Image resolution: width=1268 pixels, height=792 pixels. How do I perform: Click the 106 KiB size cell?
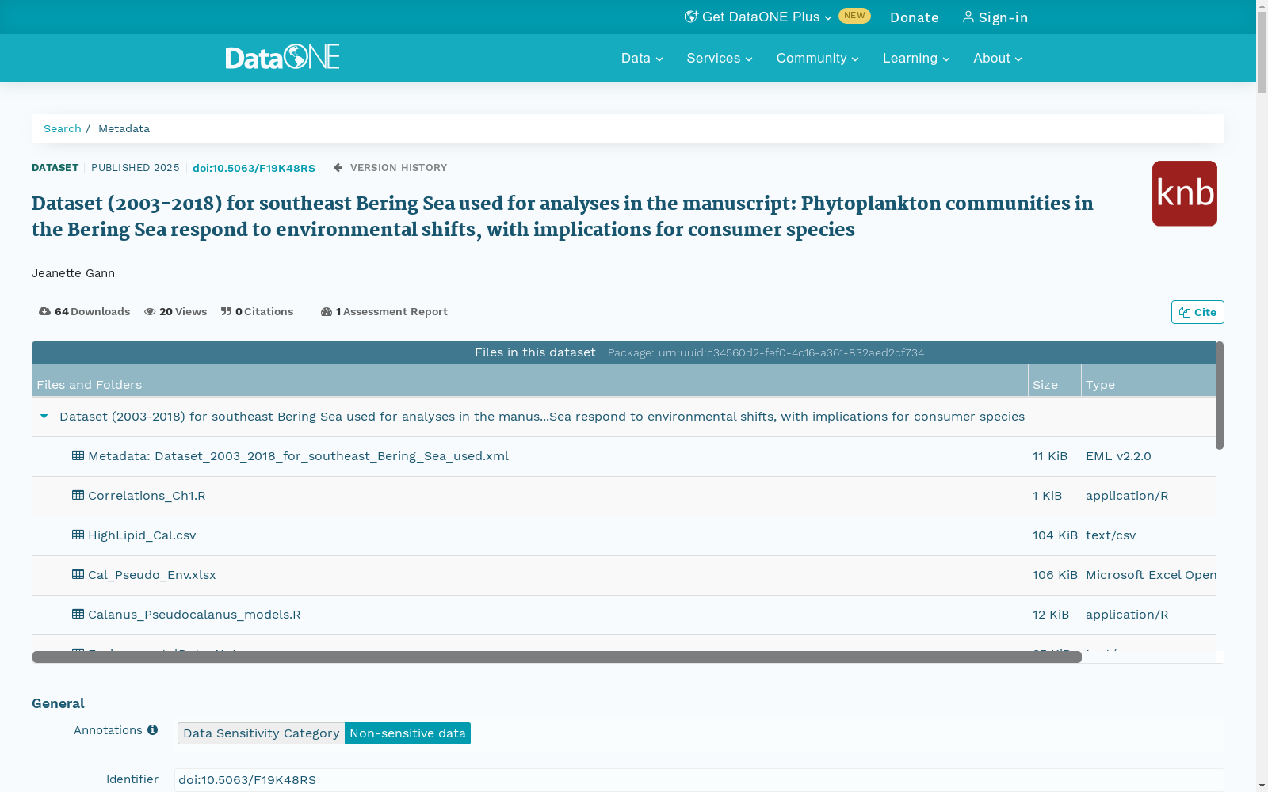point(1055,575)
